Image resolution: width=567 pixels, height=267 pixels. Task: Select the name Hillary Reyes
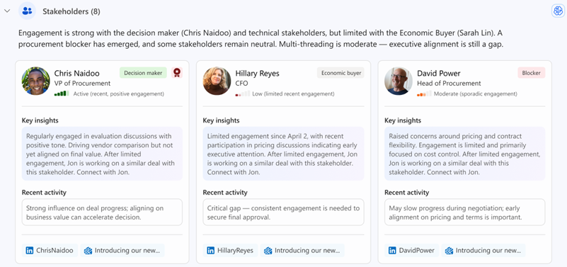click(257, 74)
